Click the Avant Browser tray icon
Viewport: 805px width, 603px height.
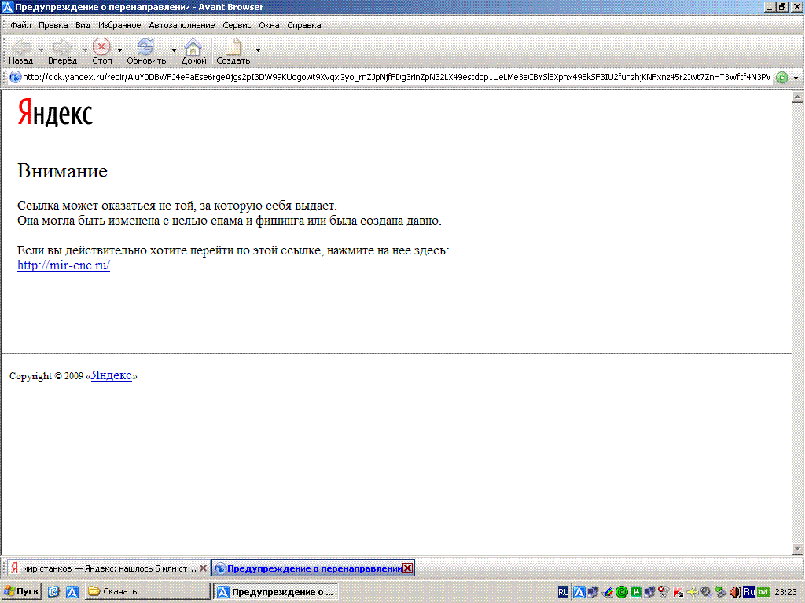tap(579, 592)
